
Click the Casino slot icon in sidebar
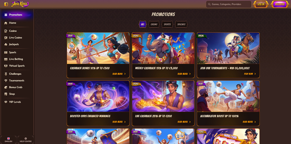6,31
